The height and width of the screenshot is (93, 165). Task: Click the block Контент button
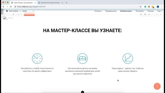pos(29,14)
